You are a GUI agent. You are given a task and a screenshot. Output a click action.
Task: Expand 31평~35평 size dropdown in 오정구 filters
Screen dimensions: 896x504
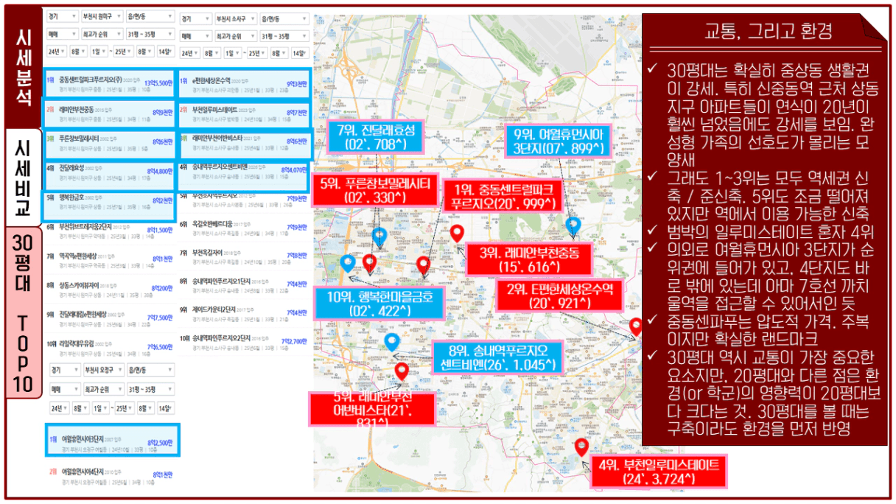click(150, 388)
